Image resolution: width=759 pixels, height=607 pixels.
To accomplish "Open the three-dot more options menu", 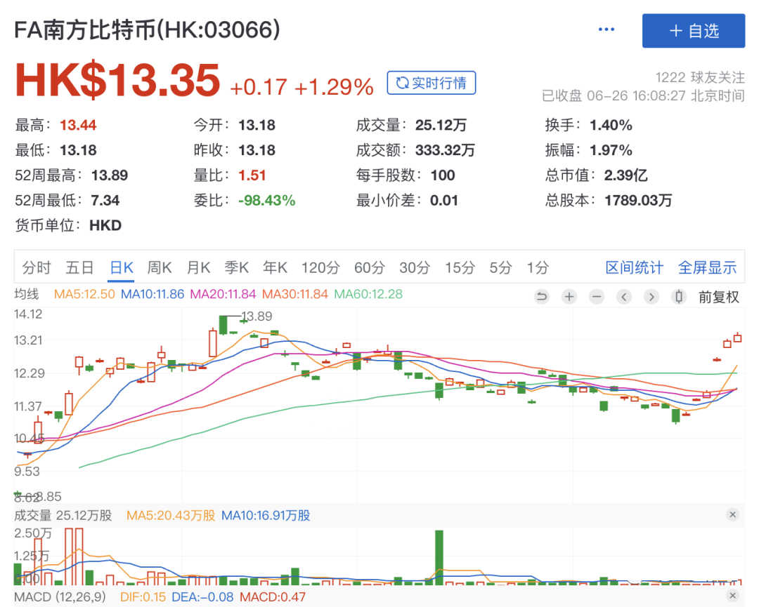I will 606,30.
